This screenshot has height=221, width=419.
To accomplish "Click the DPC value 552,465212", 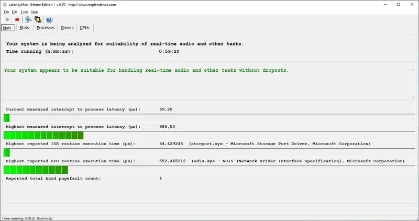I will pyautogui.click(x=172, y=161).
